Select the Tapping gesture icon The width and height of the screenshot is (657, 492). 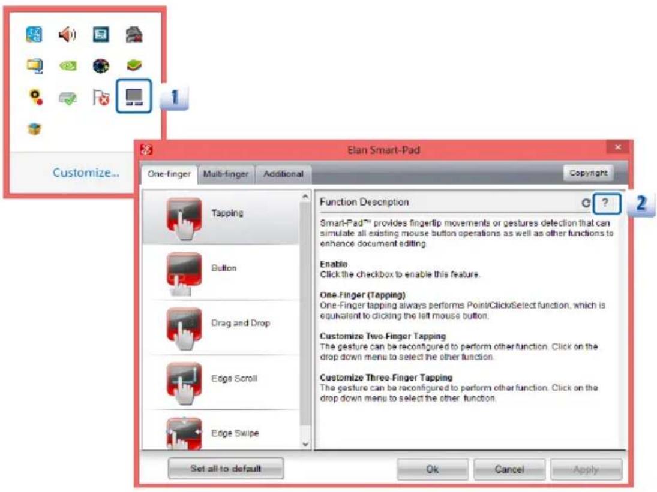[x=184, y=218]
